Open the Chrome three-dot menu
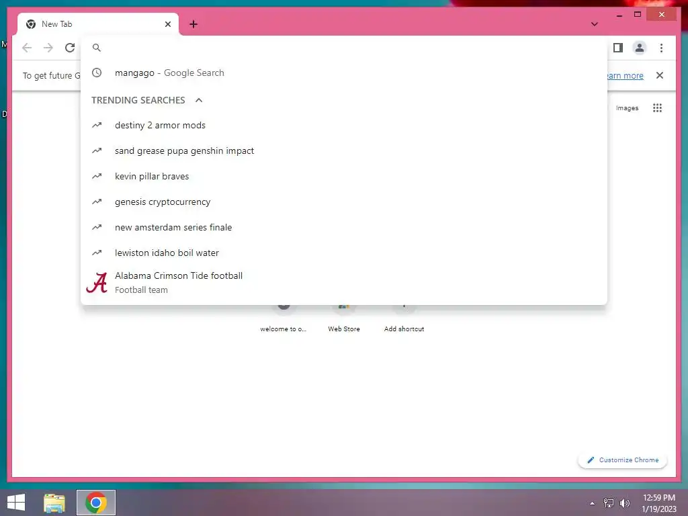 tap(661, 48)
